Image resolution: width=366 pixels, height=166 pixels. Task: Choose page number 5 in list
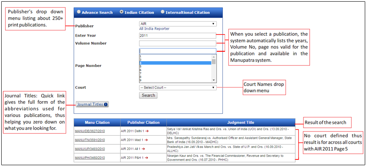click(x=175, y=67)
